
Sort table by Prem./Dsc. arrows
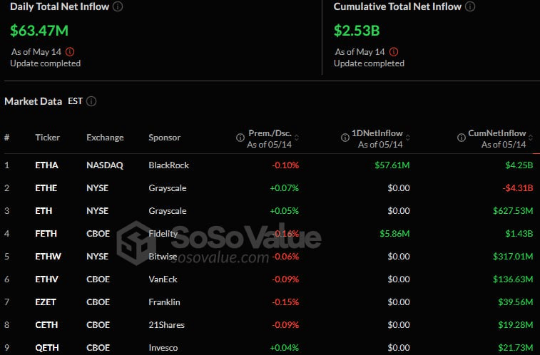coord(297,138)
